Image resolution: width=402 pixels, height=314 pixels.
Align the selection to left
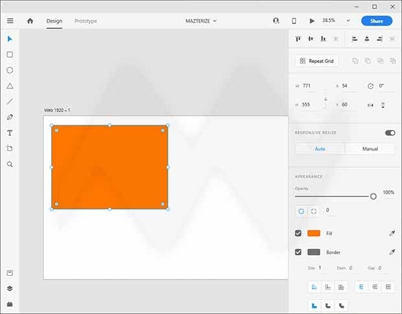[355, 39]
